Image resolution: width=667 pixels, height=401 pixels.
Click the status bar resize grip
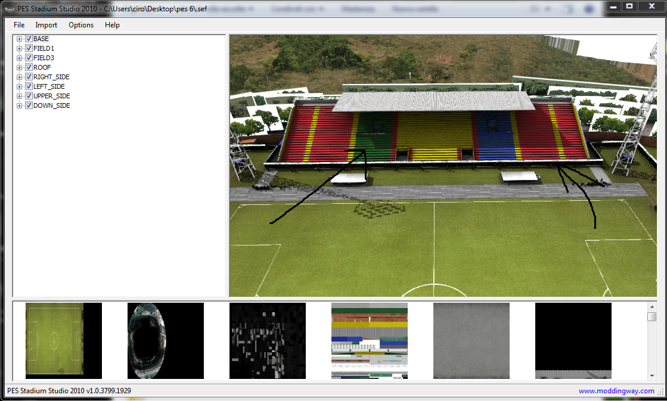660,393
